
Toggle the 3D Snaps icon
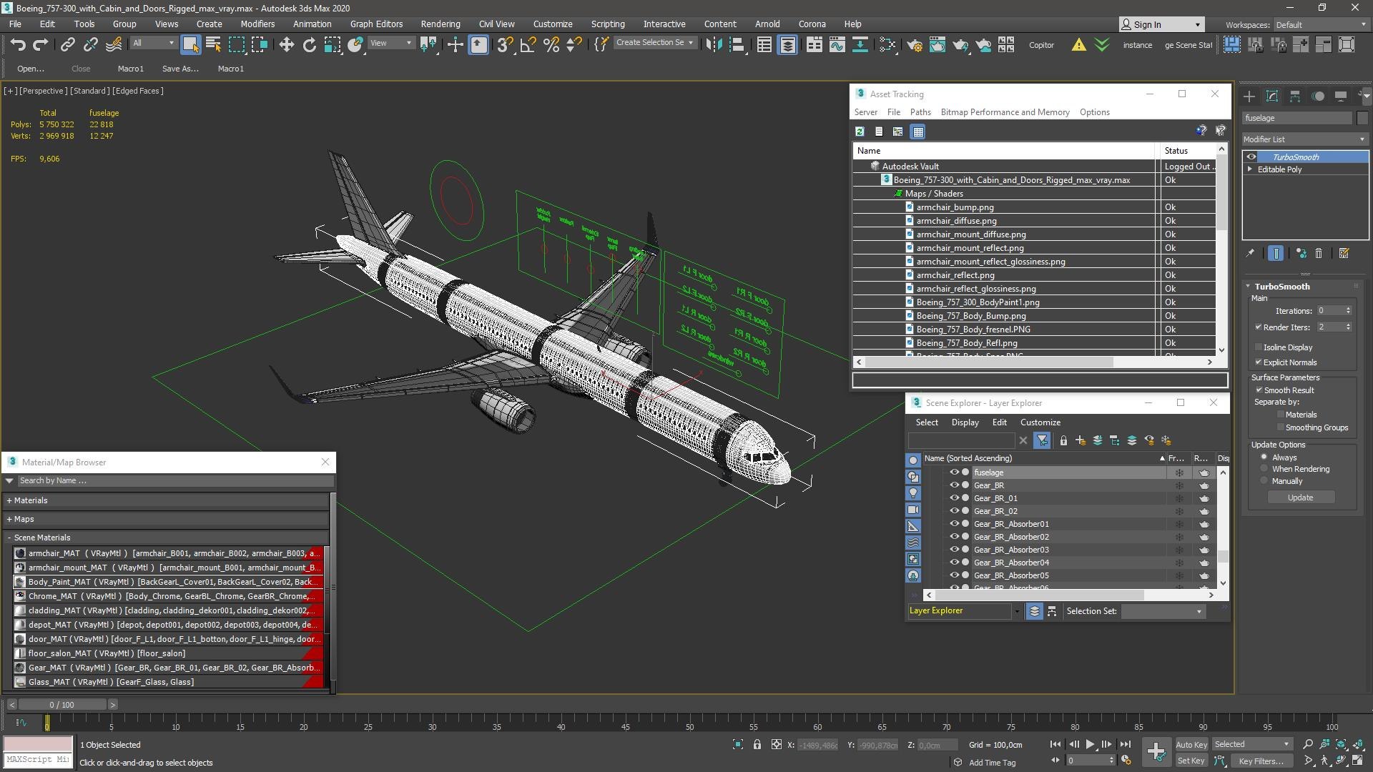505,44
